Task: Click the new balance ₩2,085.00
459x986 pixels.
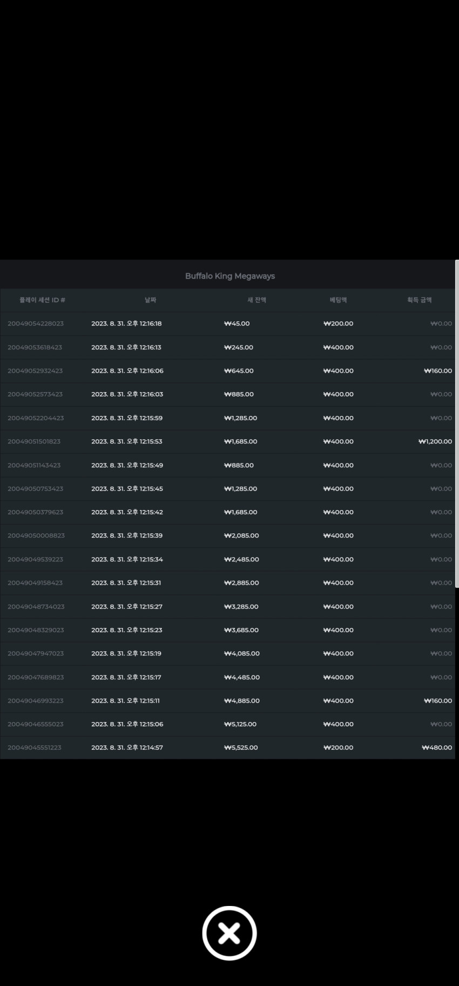Action: pyautogui.click(x=241, y=535)
